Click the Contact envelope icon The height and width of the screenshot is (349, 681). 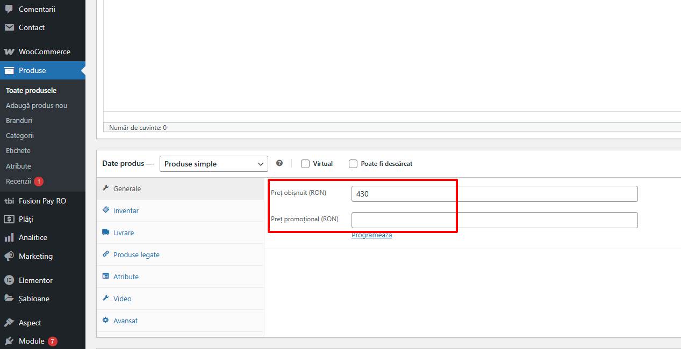9,27
